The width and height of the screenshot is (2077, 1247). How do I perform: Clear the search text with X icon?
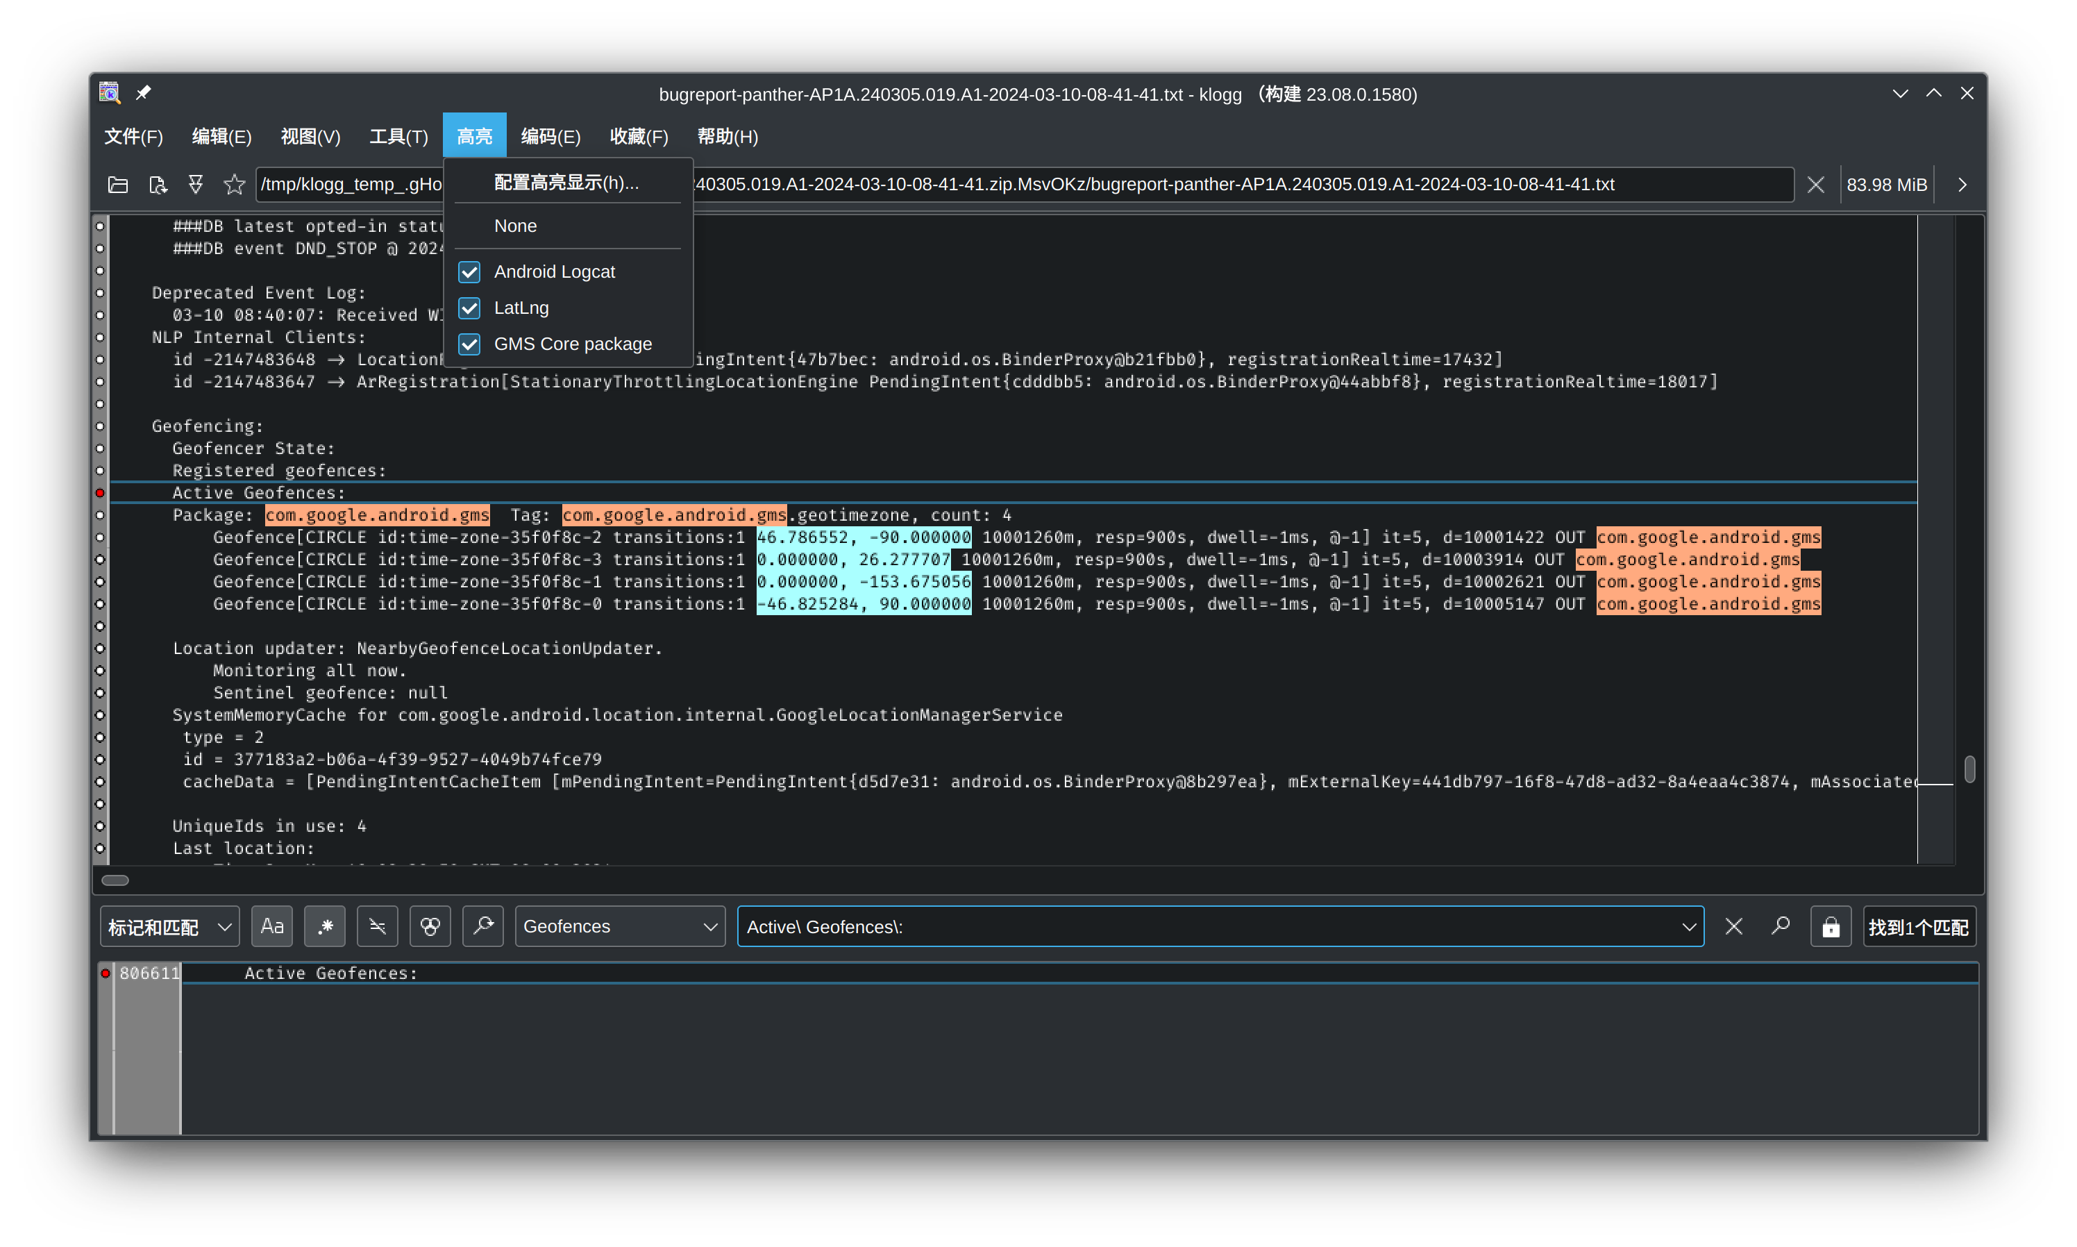[1733, 926]
